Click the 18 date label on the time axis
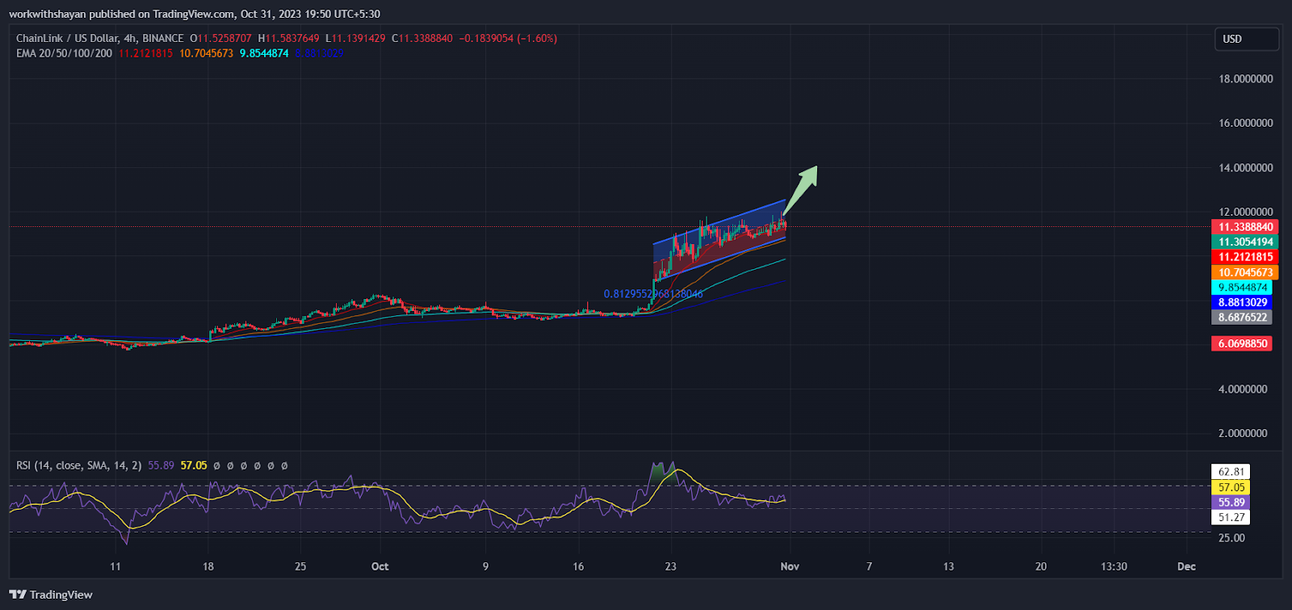The width and height of the screenshot is (1292, 610). coord(208,566)
